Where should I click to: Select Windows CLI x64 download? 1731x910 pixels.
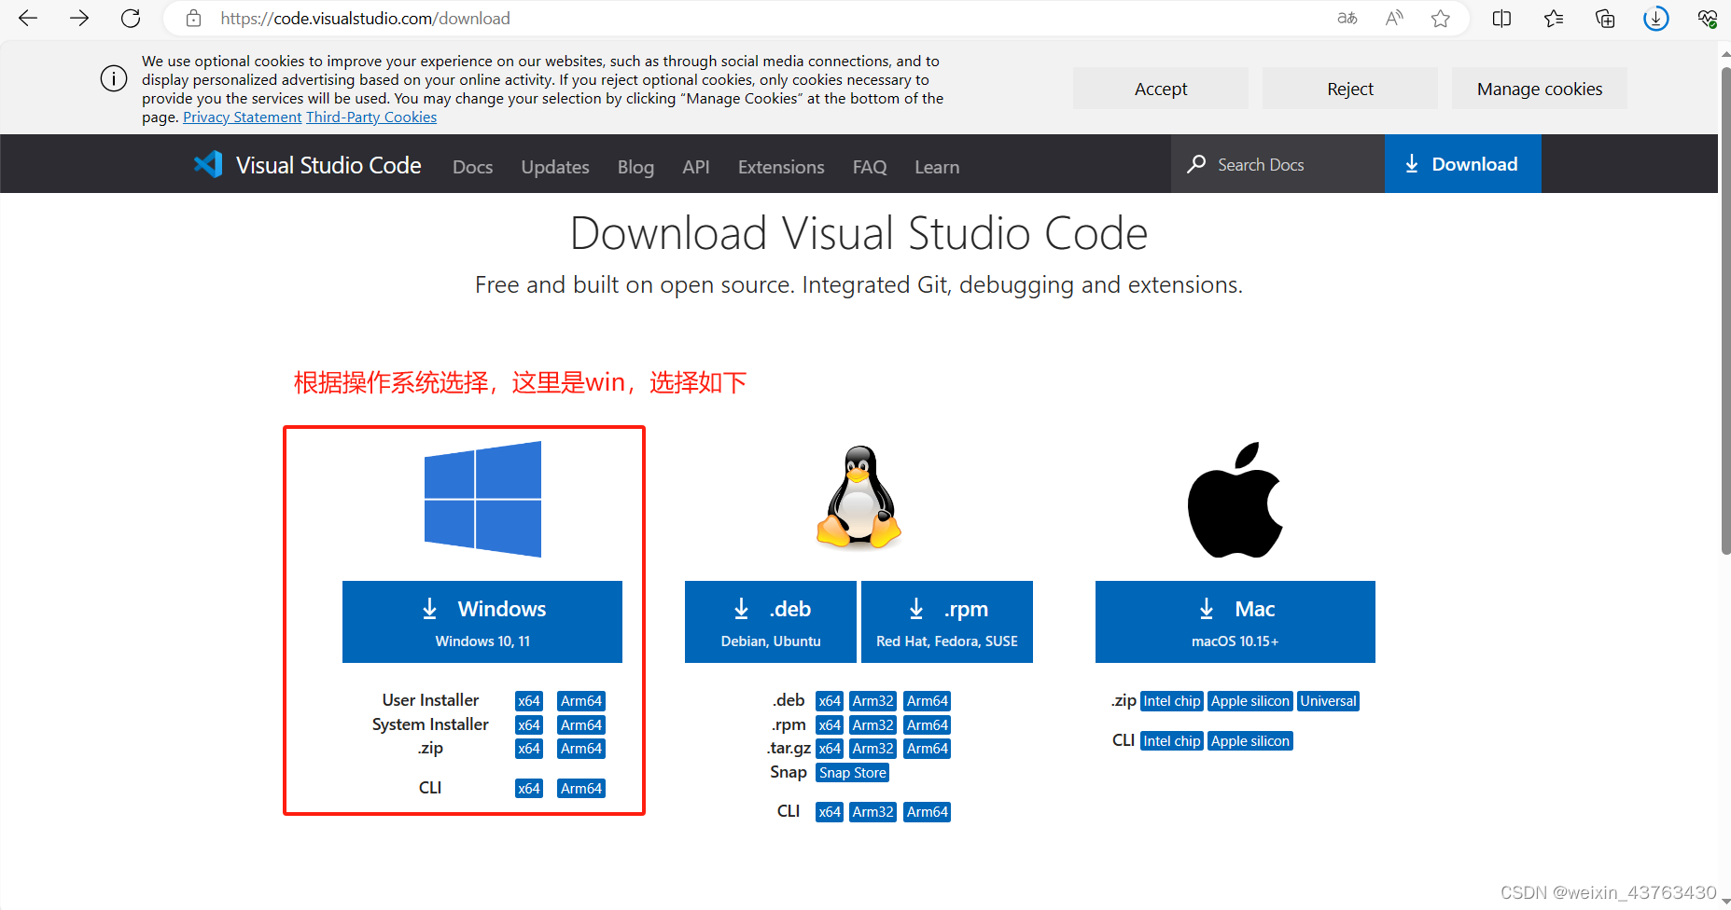[x=529, y=789]
